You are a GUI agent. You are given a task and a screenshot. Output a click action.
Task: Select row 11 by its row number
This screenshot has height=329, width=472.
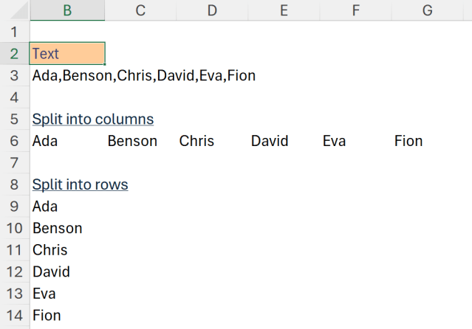coord(14,250)
